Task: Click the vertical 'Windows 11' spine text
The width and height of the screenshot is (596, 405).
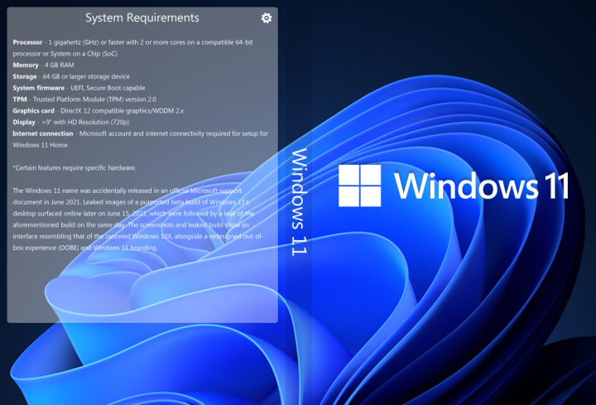Action: [x=300, y=202]
